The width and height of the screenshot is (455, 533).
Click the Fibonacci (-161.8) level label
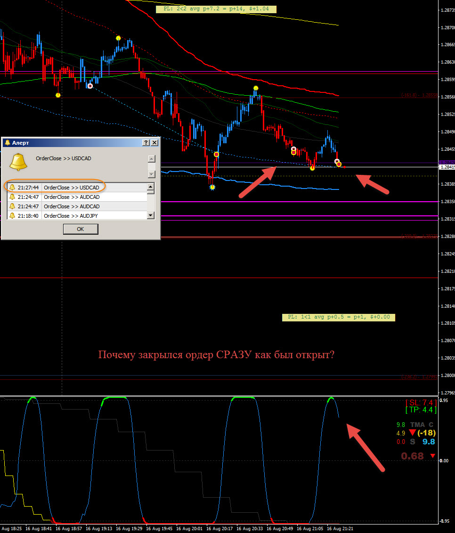pos(419,95)
